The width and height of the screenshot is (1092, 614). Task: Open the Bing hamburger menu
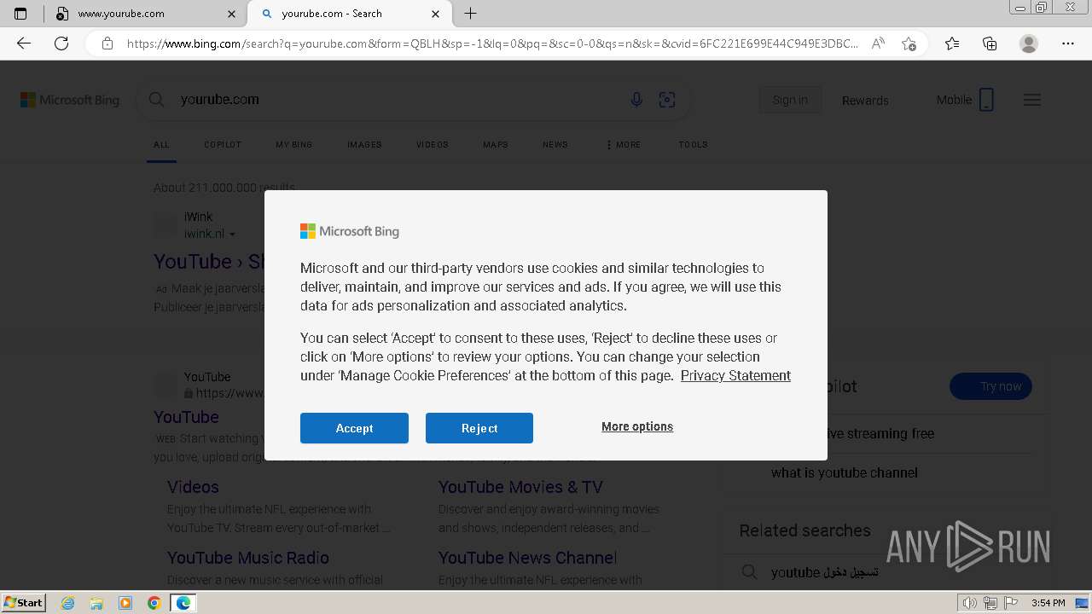coord(1032,100)
